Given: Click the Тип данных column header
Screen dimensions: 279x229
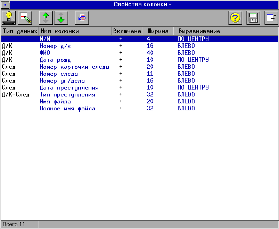Looking at the screenshot, I should (20, 31).
